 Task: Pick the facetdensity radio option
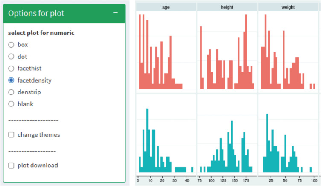[x=12, y=80]
